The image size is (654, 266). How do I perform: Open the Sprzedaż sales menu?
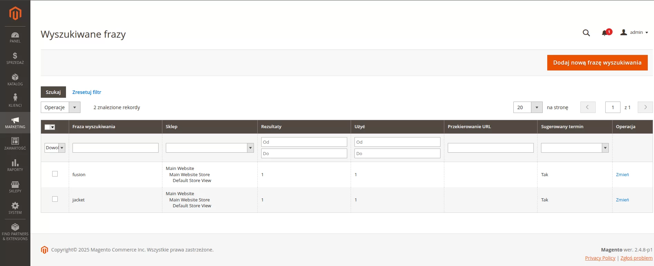tap(15, 58)
